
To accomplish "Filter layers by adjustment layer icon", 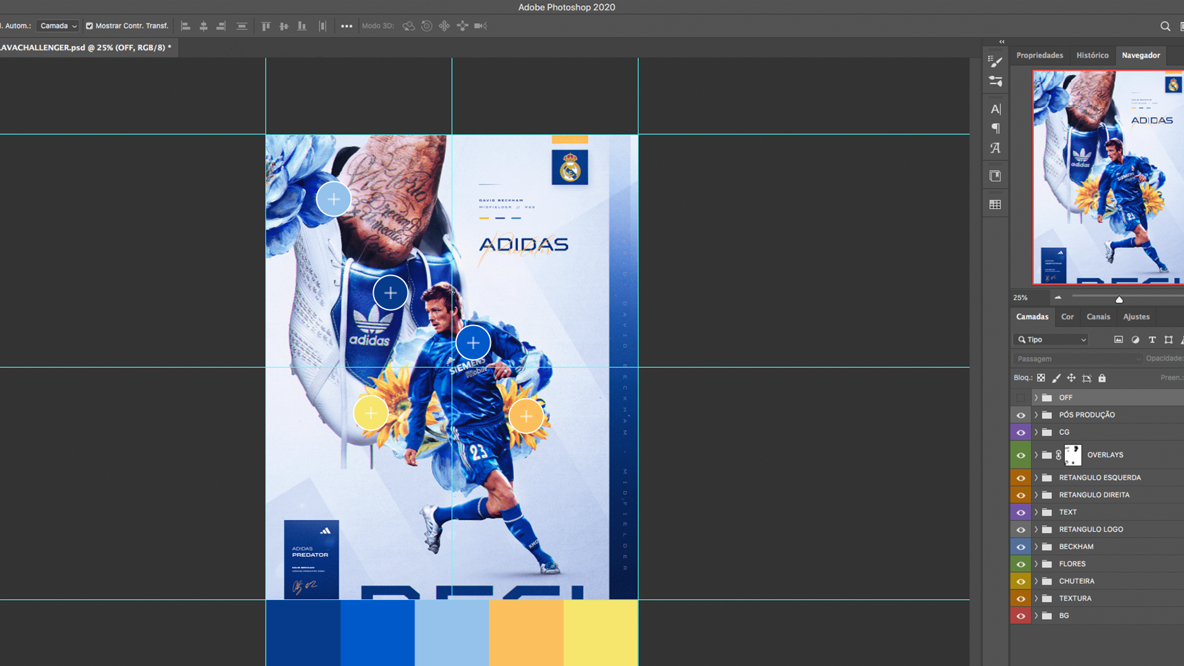I will pos(1135,340).
